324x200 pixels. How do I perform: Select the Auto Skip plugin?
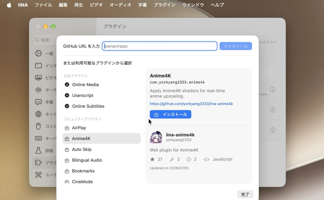(102, 149)
